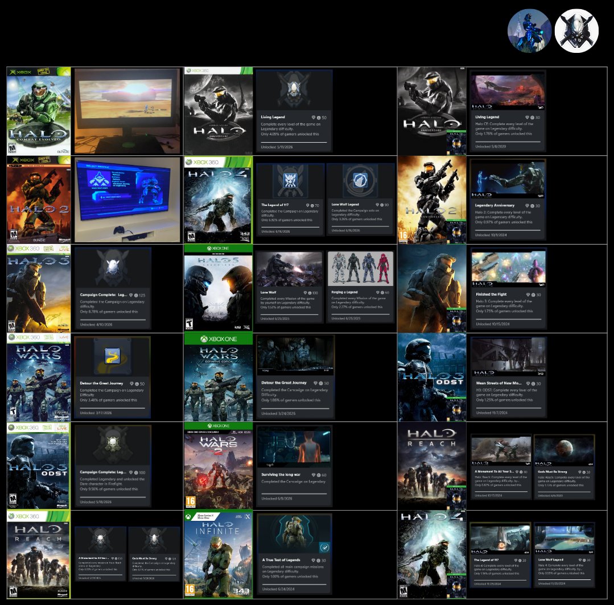The height and width of the screenshot is (605, 614).
Task: Click the 'Unlocked 4/10/2026' date text
Action: tap(96, 325)
